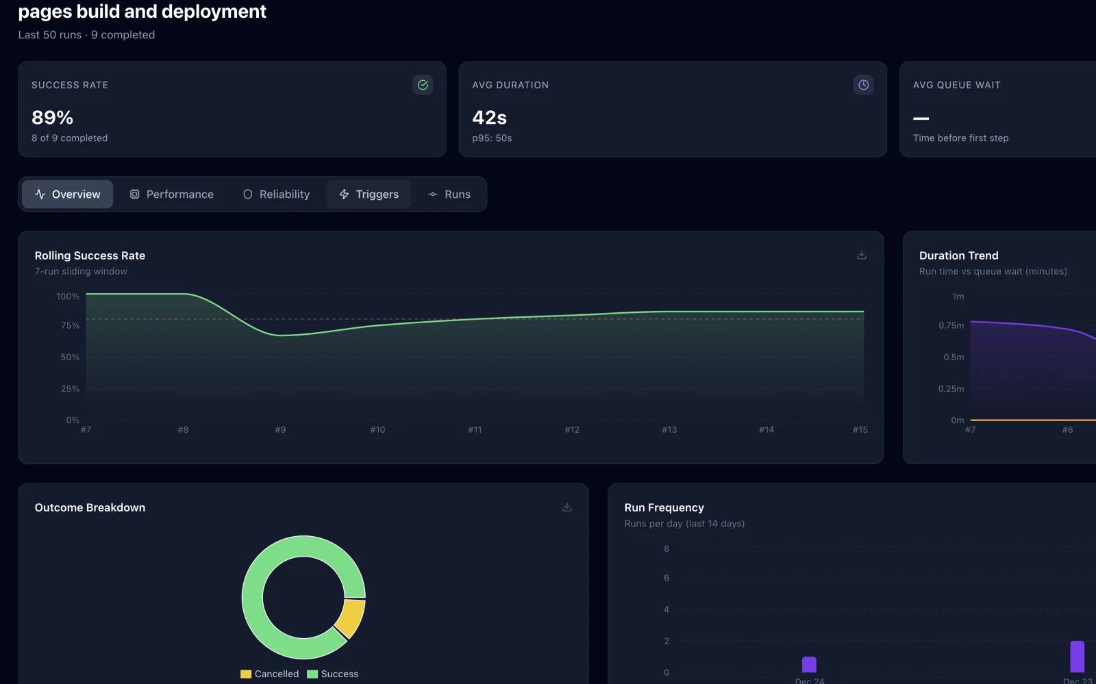The image size is (1096, 684).
Task: Click the commit node icon beside Runs
Action: point(433,194)
